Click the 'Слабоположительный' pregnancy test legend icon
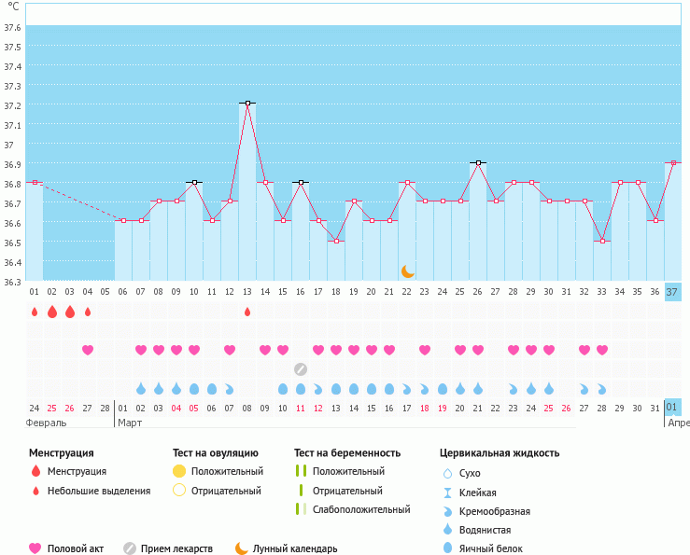 pos(300,509)
